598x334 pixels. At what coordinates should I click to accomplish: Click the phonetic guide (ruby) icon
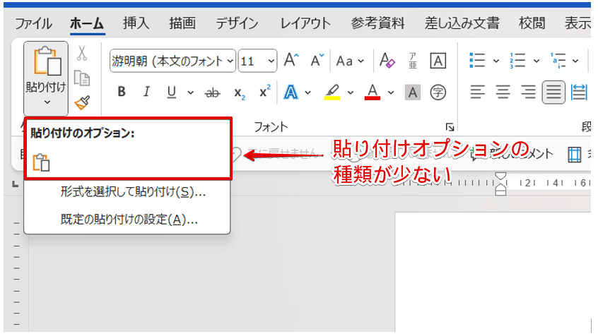(x=413, y=61)
